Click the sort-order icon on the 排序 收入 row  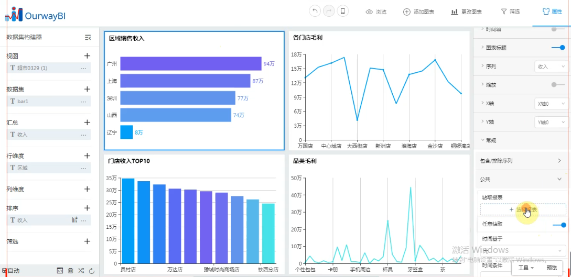coord(74,220)
